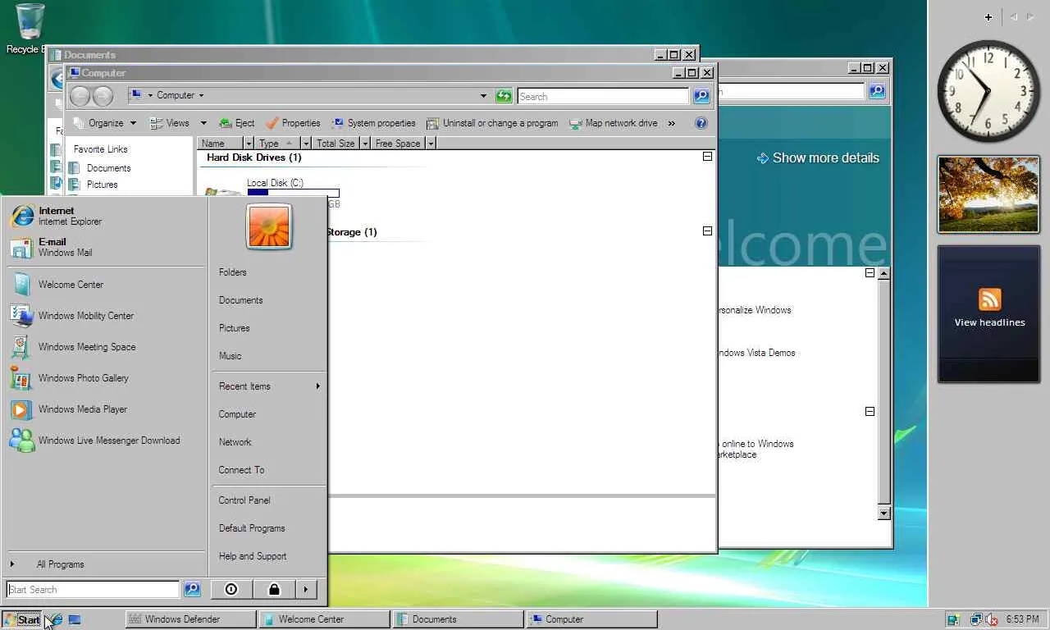The image size is (1050, 630).
Task: Click the Eject toolbar button
Action: (237, 123)
